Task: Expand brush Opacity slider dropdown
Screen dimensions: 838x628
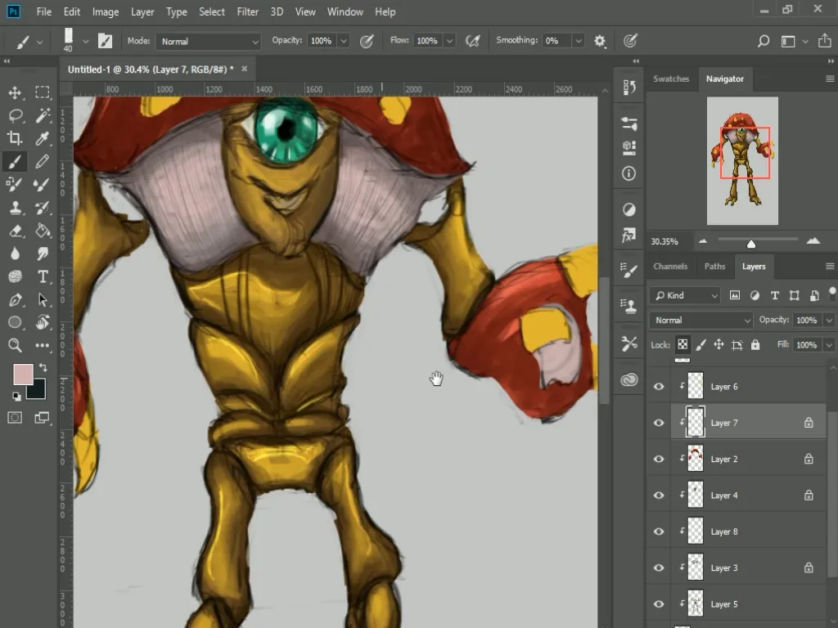Action: point(344,41)
